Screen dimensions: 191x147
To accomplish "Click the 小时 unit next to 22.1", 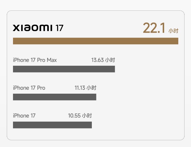I will pos(173,31).
